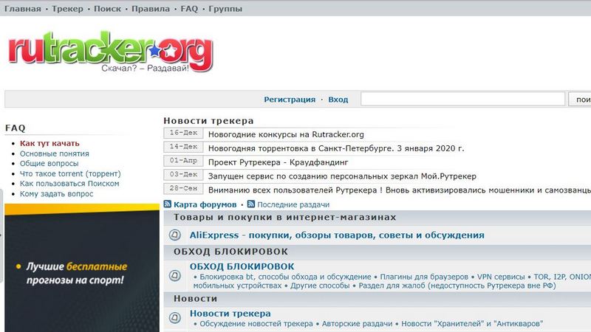
Task: Click the Вход login link
Action: [338, 100]
